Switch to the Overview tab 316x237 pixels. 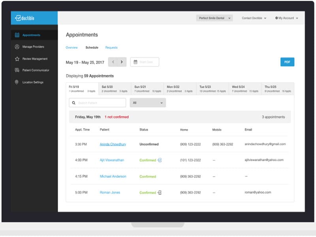71,47
